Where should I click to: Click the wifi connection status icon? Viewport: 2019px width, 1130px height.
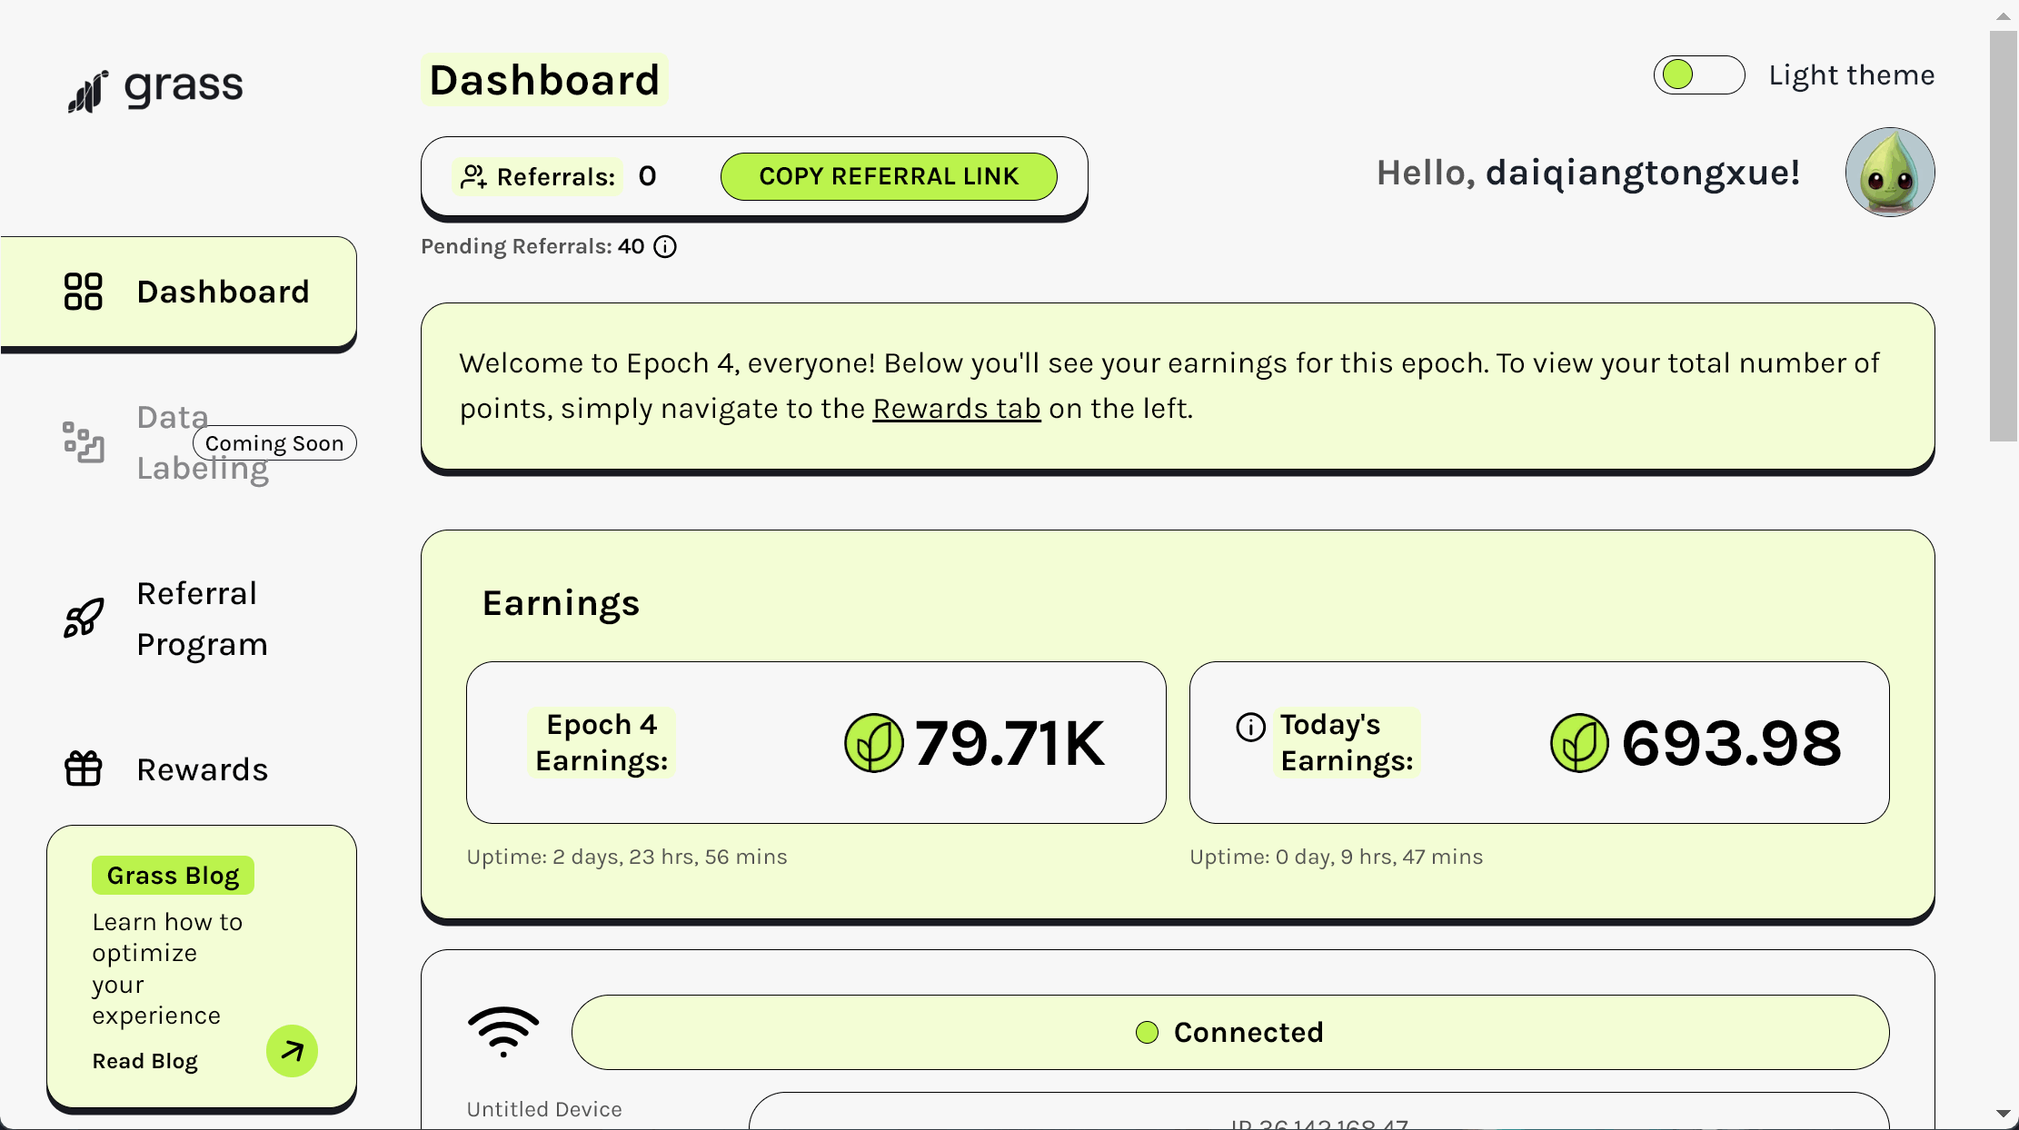[503, 1032]
